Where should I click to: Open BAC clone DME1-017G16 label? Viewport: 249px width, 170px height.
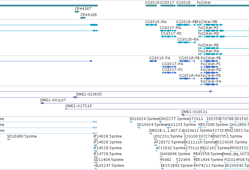(x=79, y=106)
